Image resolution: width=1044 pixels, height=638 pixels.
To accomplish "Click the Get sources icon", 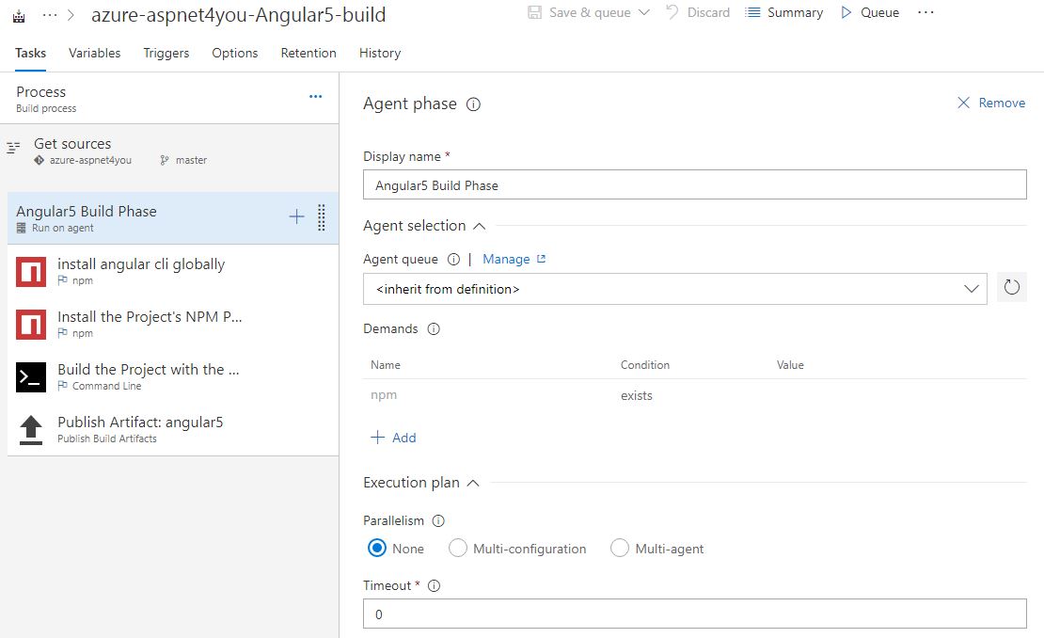I will 13,148.
